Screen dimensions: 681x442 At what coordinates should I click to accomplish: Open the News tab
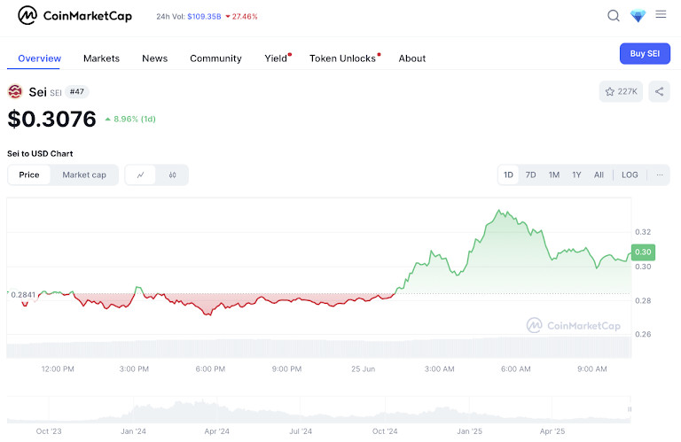pyautogui.click(x=154, y=58)
